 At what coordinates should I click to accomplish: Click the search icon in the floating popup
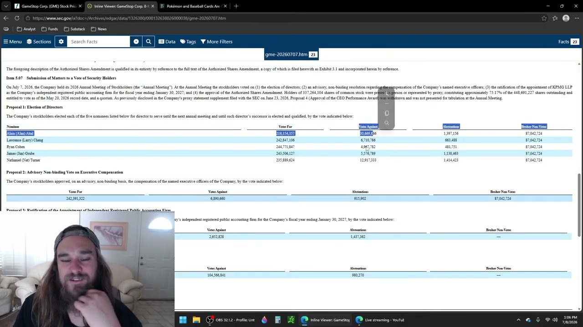(387, 123)
